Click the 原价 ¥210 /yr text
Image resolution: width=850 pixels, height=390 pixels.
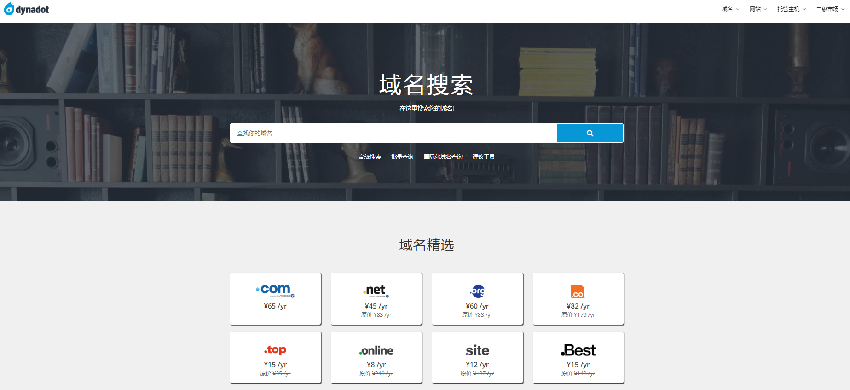376,373
